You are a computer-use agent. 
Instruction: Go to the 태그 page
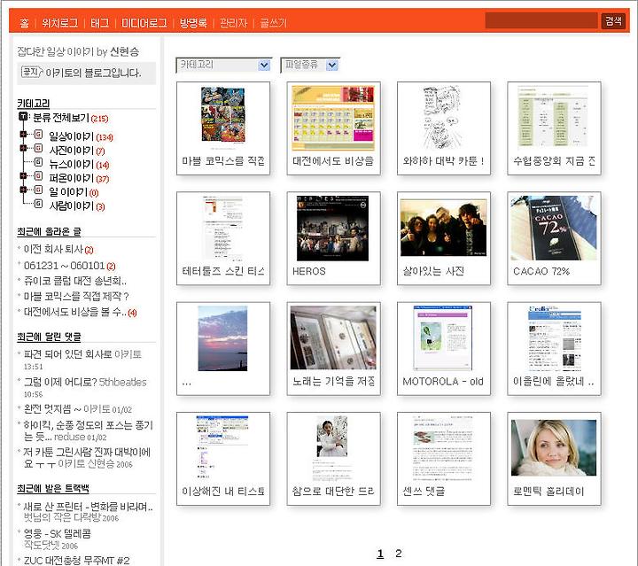pos(99,23)
